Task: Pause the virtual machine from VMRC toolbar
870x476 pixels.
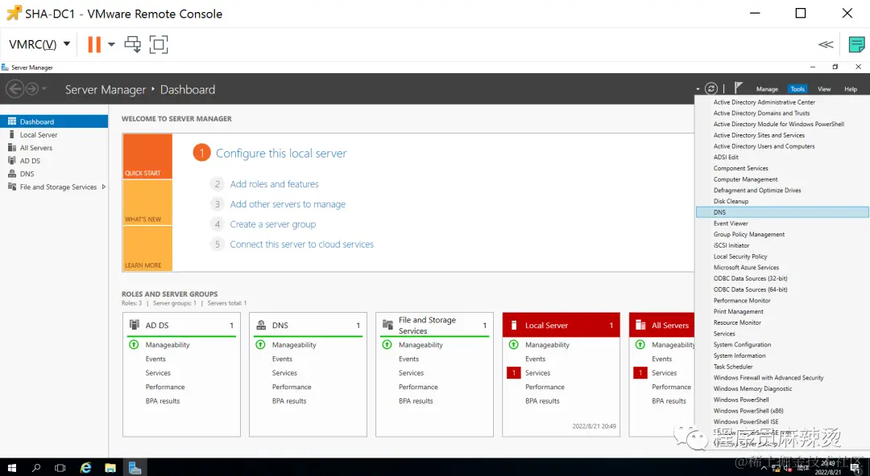Action: [x=94, y=44]
